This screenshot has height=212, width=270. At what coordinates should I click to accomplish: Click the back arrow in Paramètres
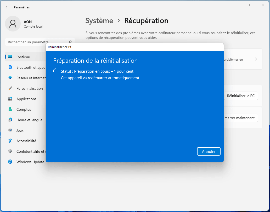point(7,7)
